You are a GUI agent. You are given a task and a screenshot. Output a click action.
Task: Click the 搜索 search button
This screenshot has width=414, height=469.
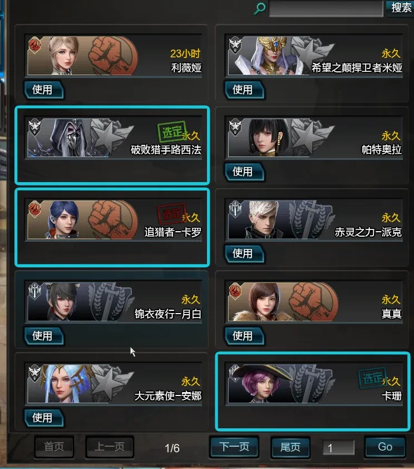[x=400, y=8]
